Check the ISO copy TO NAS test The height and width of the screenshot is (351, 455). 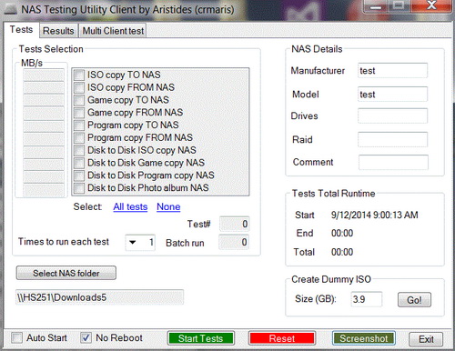(x=79, y=75)
